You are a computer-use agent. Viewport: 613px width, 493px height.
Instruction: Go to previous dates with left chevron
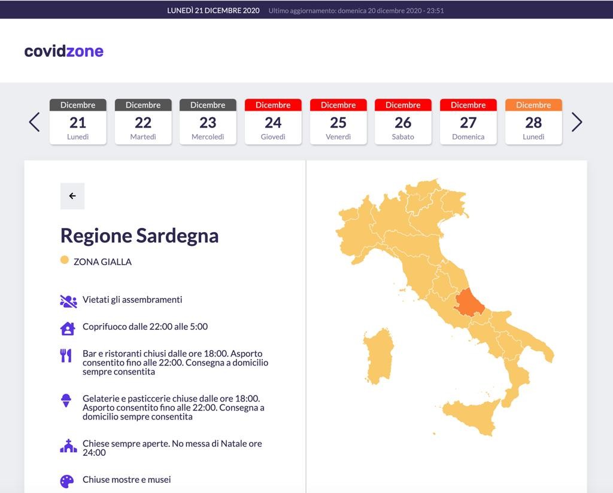coord(34,122)
